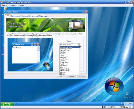Click the VirtualBox shared folders icon

114,107
